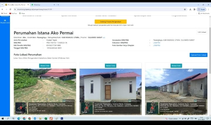
Task: Bookmark this page with star icon
Action: click(185, 9)
